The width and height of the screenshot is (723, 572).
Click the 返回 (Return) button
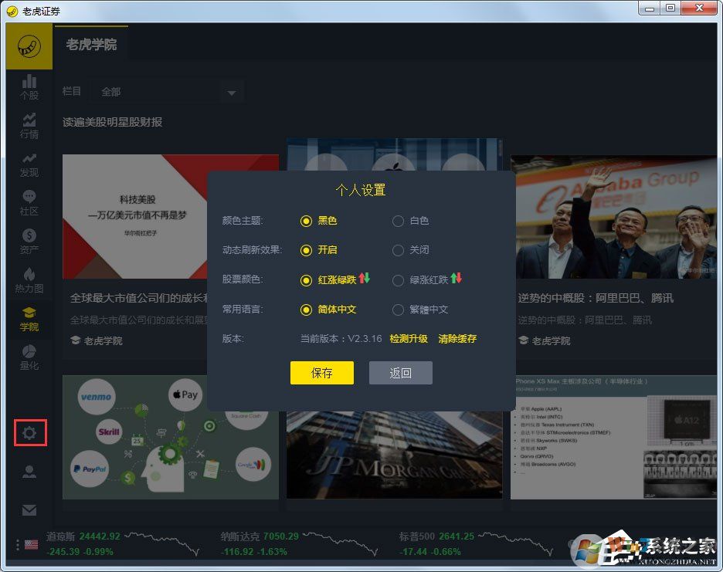[x=401, y=373]
